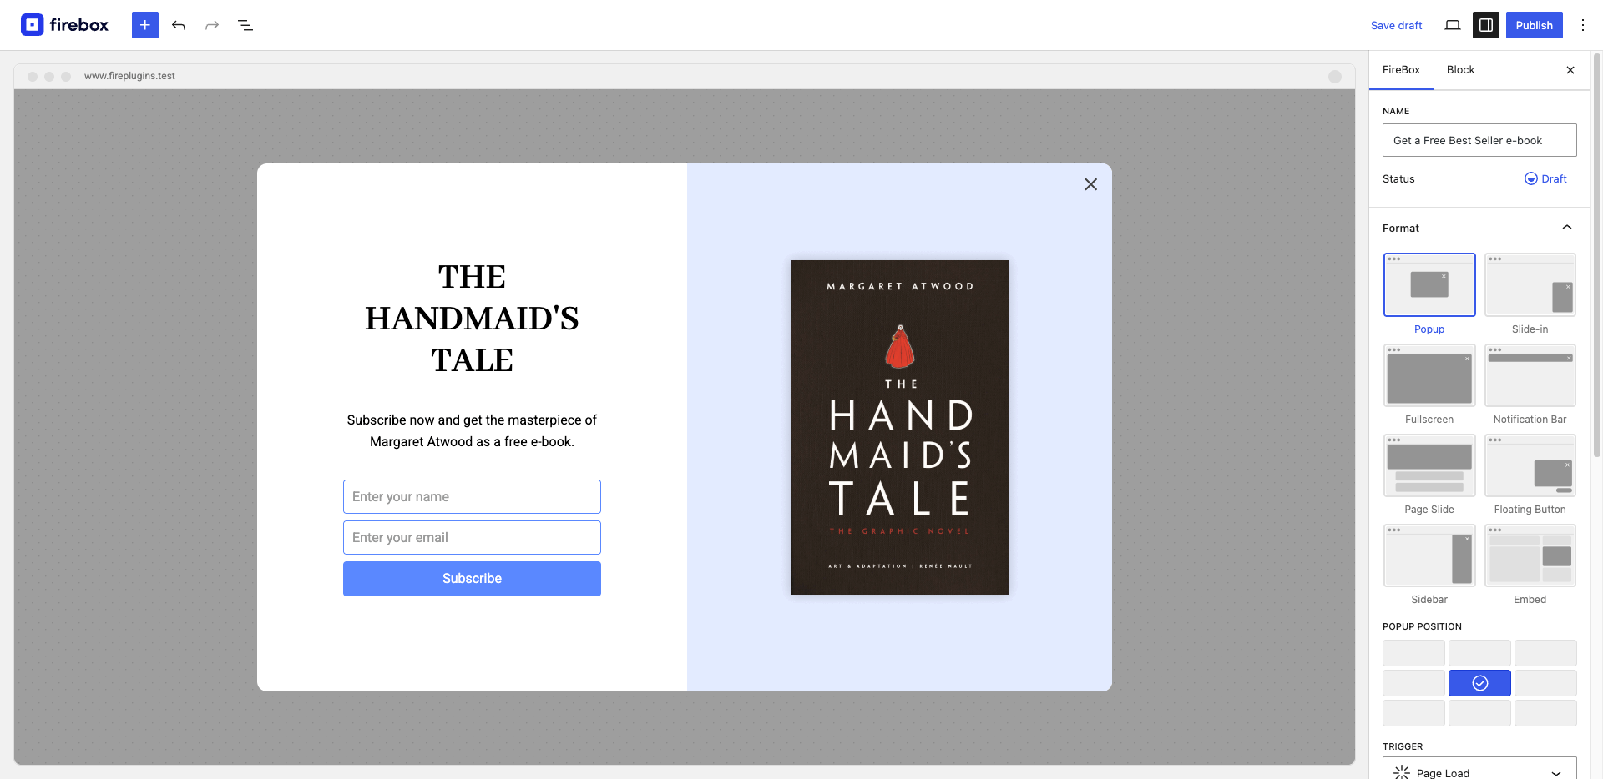Edit the popup NAME field
The image size is (1603, 779).
click(x=1479, y=140)
